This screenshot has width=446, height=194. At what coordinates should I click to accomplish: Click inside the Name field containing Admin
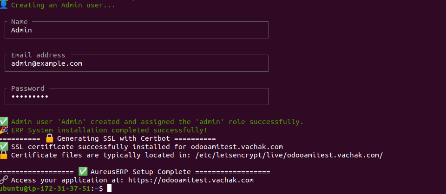[137, 30]
